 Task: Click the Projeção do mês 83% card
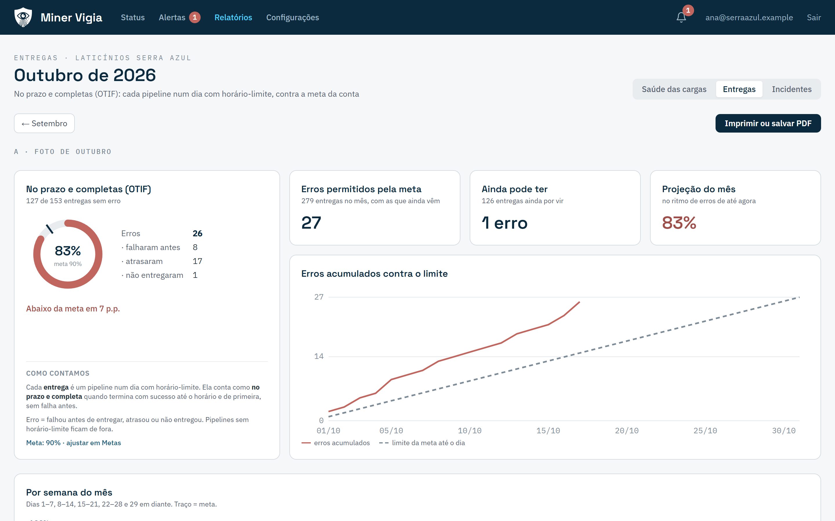[x=735, y=208]
